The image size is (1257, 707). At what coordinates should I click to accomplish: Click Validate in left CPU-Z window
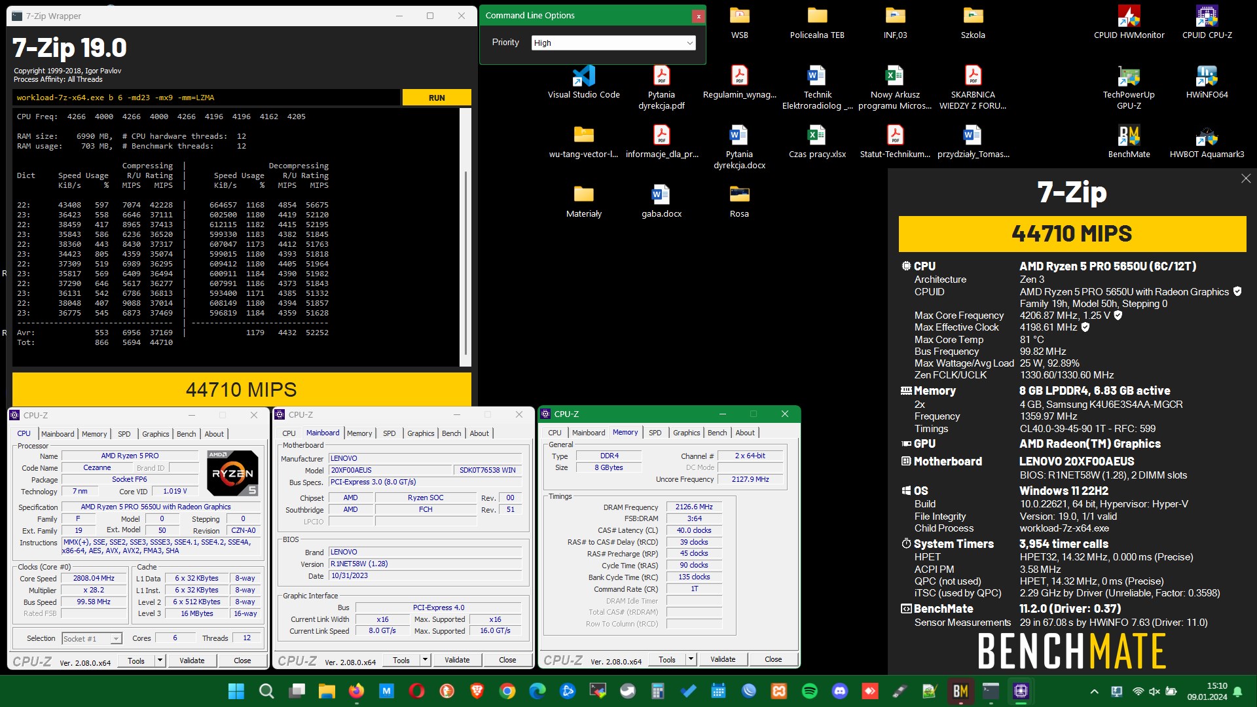[192, 661]
